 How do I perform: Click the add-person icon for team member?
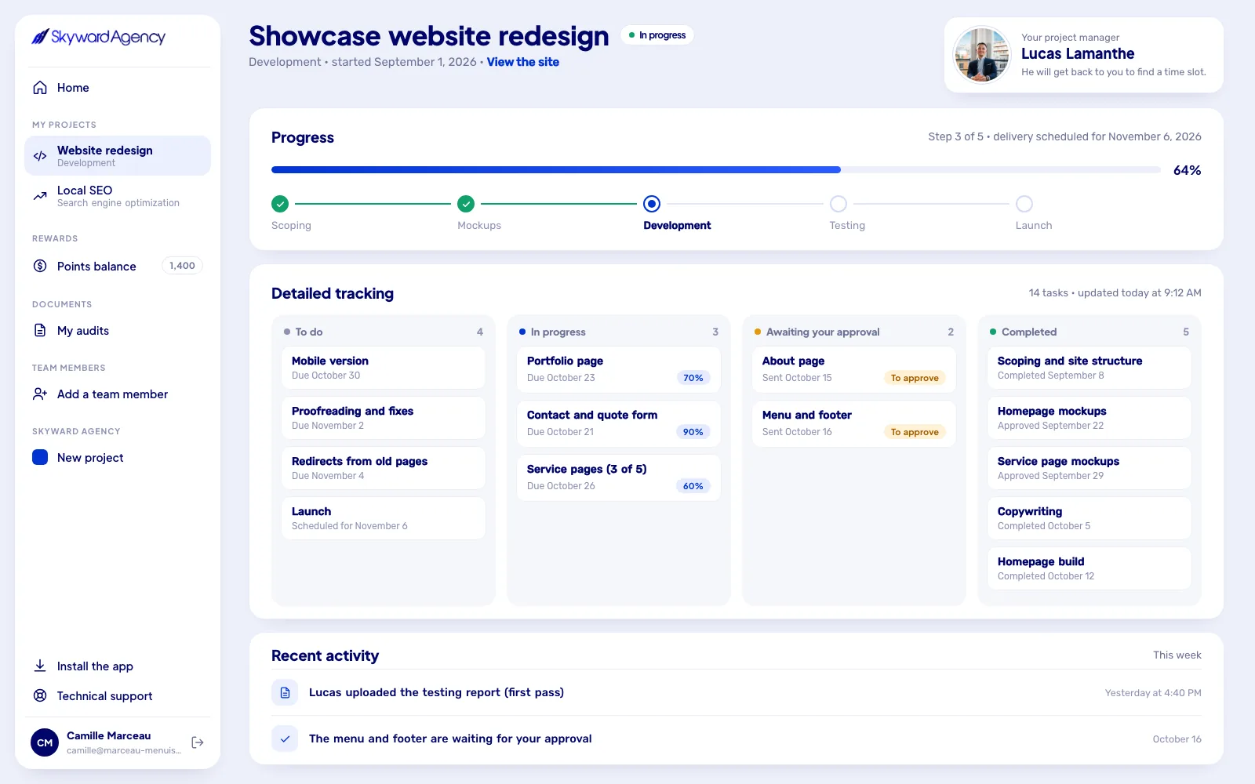40,394
